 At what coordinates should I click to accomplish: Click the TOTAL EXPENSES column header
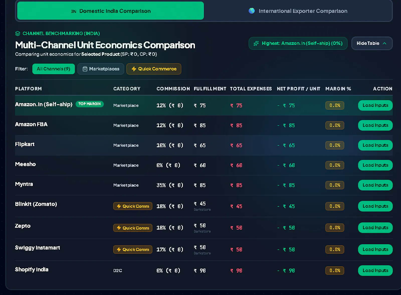[x=251, y=89]
